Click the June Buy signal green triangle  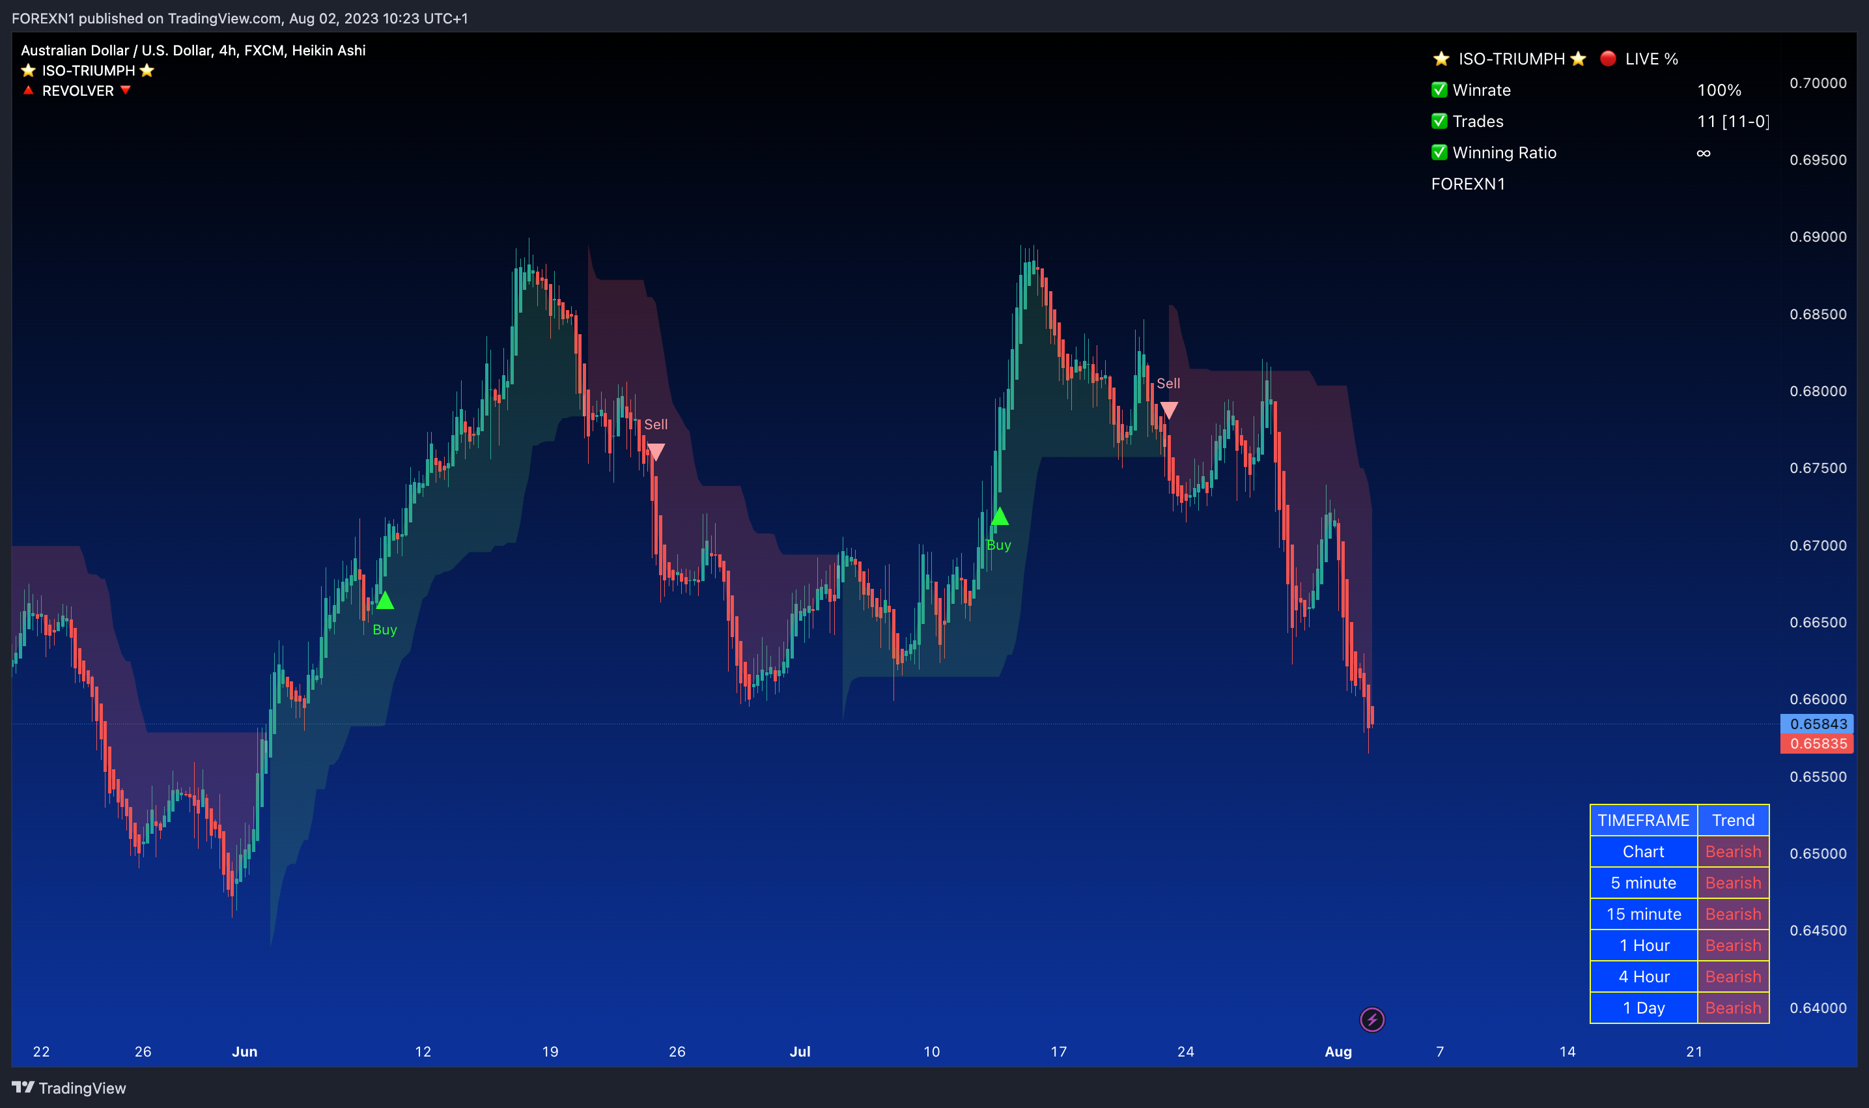click(384, 601)
